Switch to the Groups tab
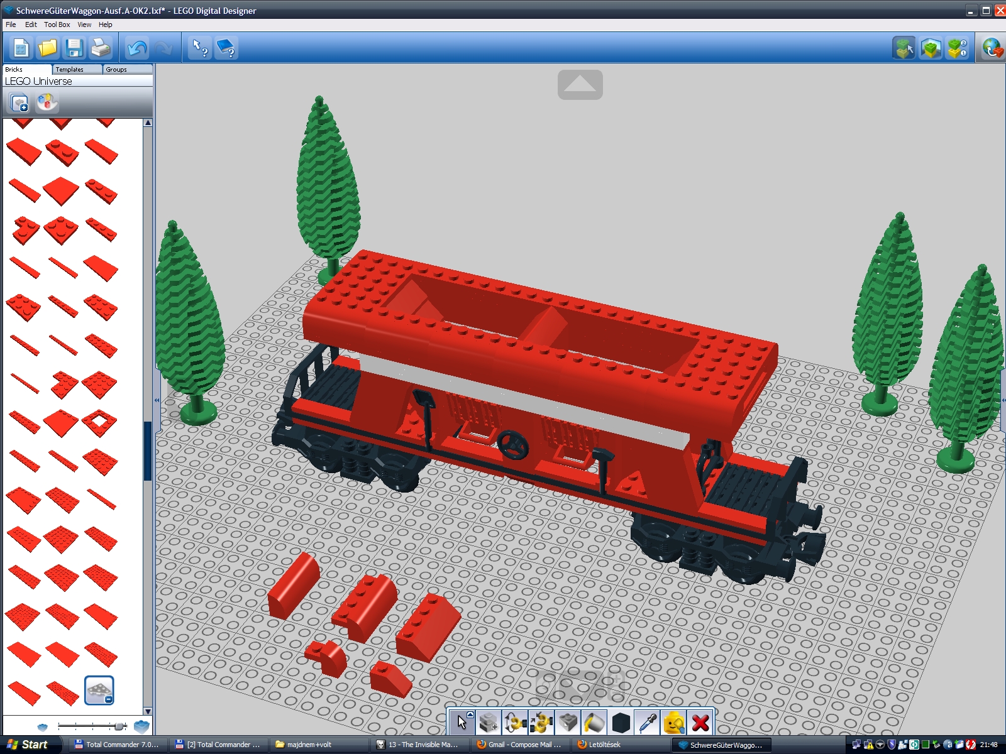1006x754 pixels. (128, 69)
